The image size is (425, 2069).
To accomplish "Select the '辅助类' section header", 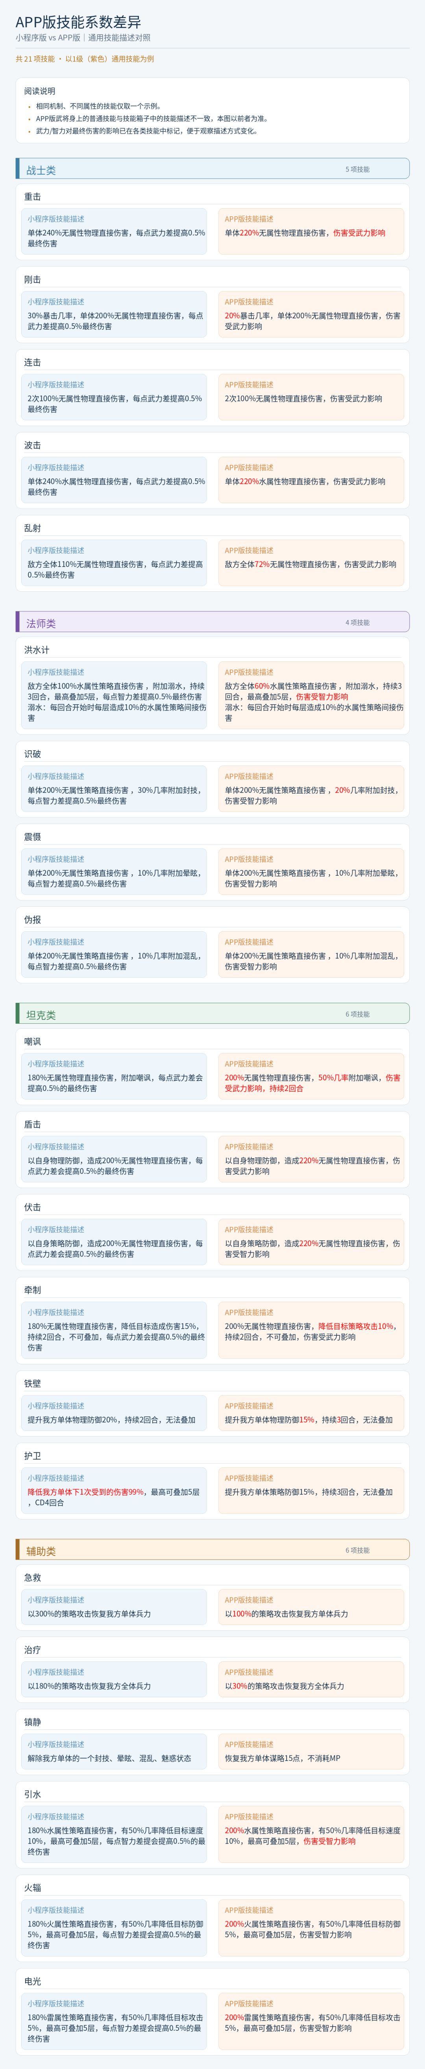I will (x=212, y=1550).
